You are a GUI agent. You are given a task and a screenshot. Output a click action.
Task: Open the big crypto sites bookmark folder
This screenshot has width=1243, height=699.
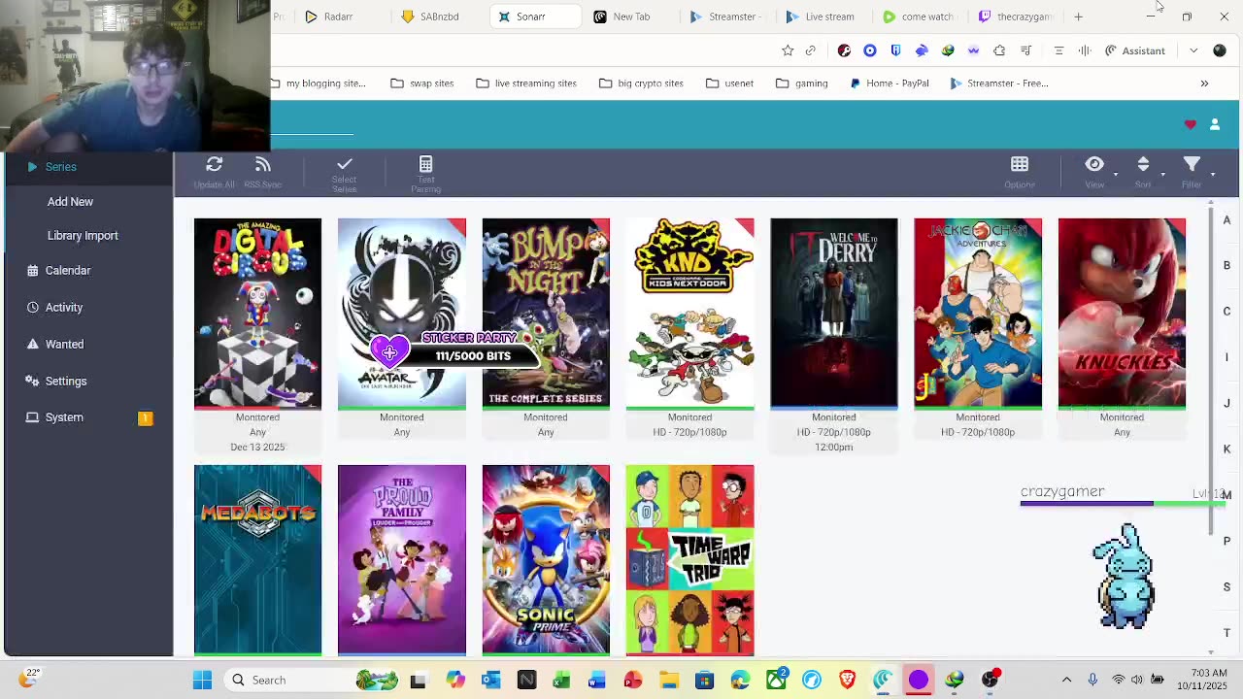[x=641, y=83]
